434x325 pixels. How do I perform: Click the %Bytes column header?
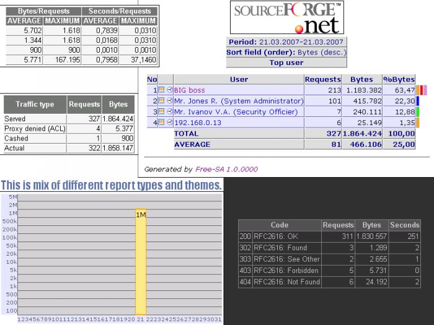(399, 79)
